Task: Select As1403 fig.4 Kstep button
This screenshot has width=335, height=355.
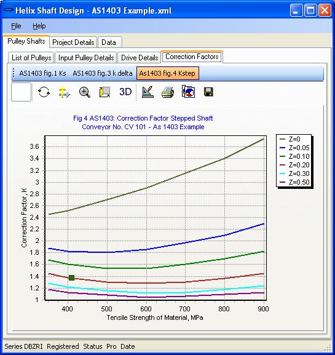Action: coord(167,73)
